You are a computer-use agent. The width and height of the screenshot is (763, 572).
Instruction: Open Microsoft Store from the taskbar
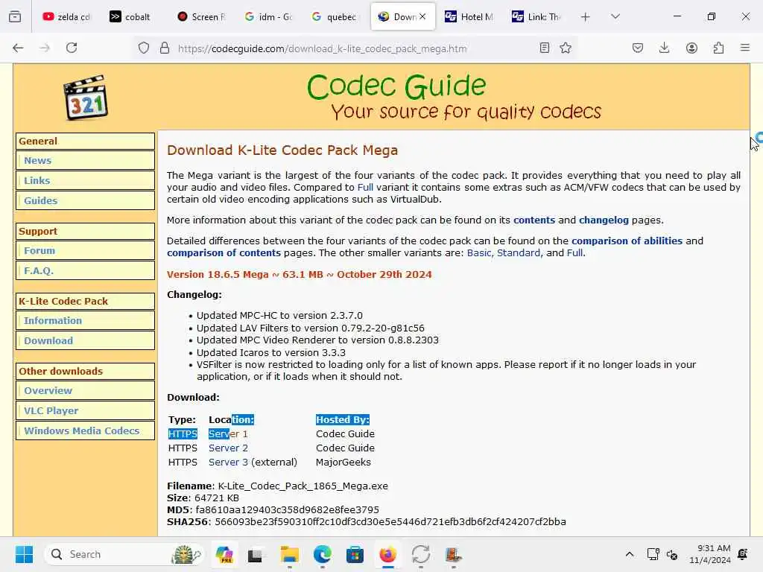click(355, 554)
